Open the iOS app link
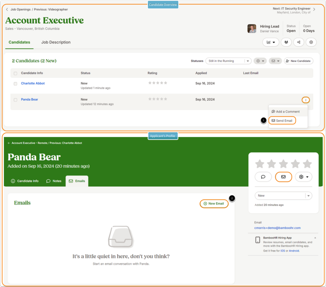Screen dimensions: 326x287 pyautogui.click(x=283, y=251)
